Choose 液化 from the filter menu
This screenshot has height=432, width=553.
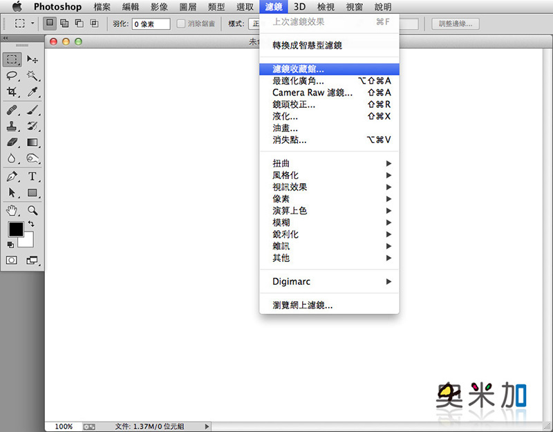point(330,116)
